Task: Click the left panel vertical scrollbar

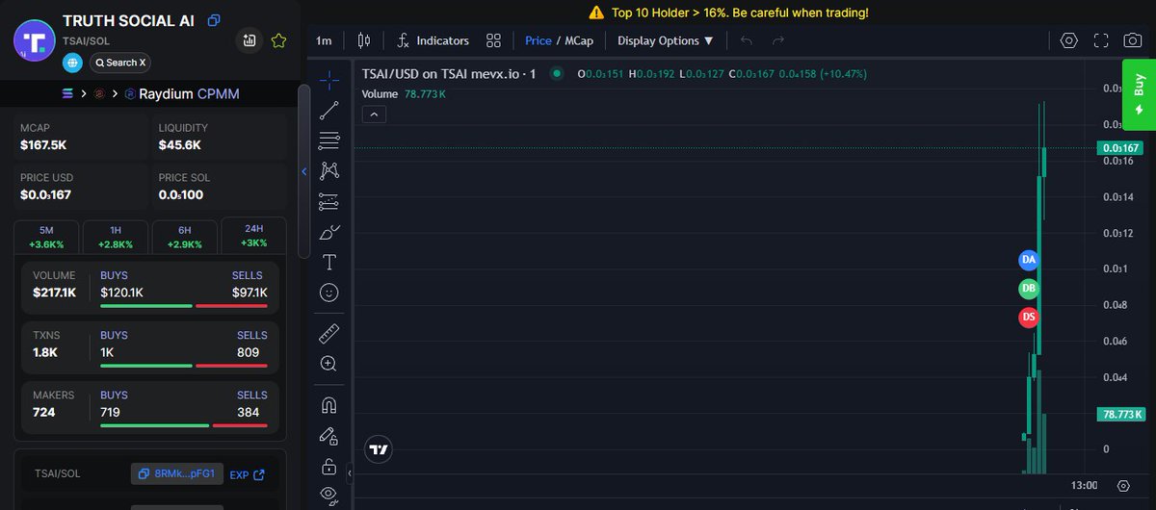Action: (304, 171)
